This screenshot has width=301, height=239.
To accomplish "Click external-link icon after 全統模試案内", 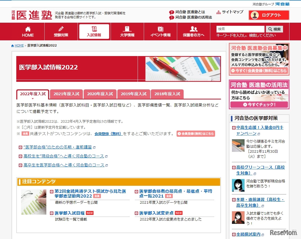I will point(263,235).
